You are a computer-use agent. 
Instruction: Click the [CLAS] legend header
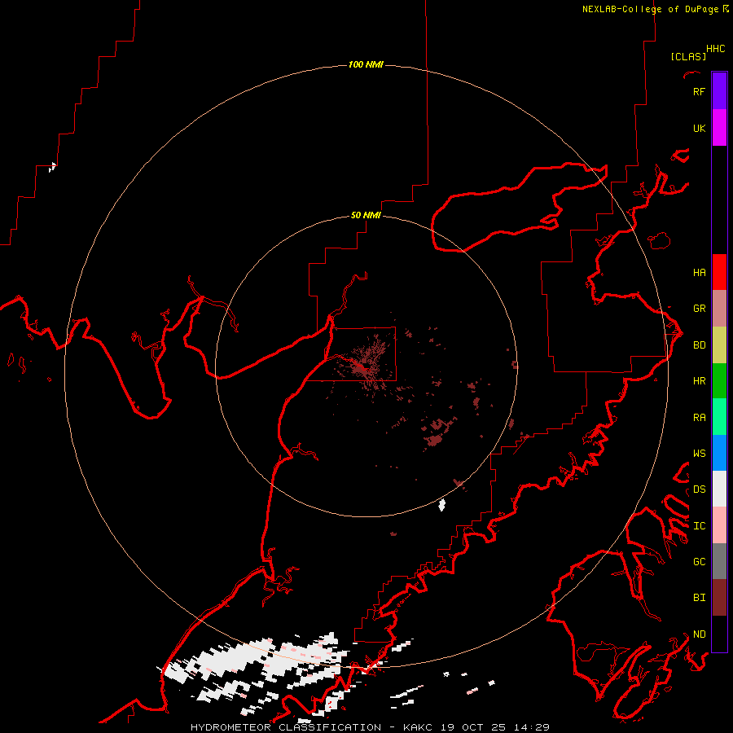pyautogui.click(x=688, y=56)
